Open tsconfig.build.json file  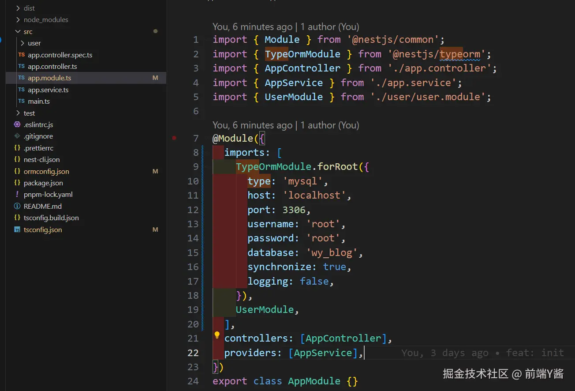pos(51,218)
